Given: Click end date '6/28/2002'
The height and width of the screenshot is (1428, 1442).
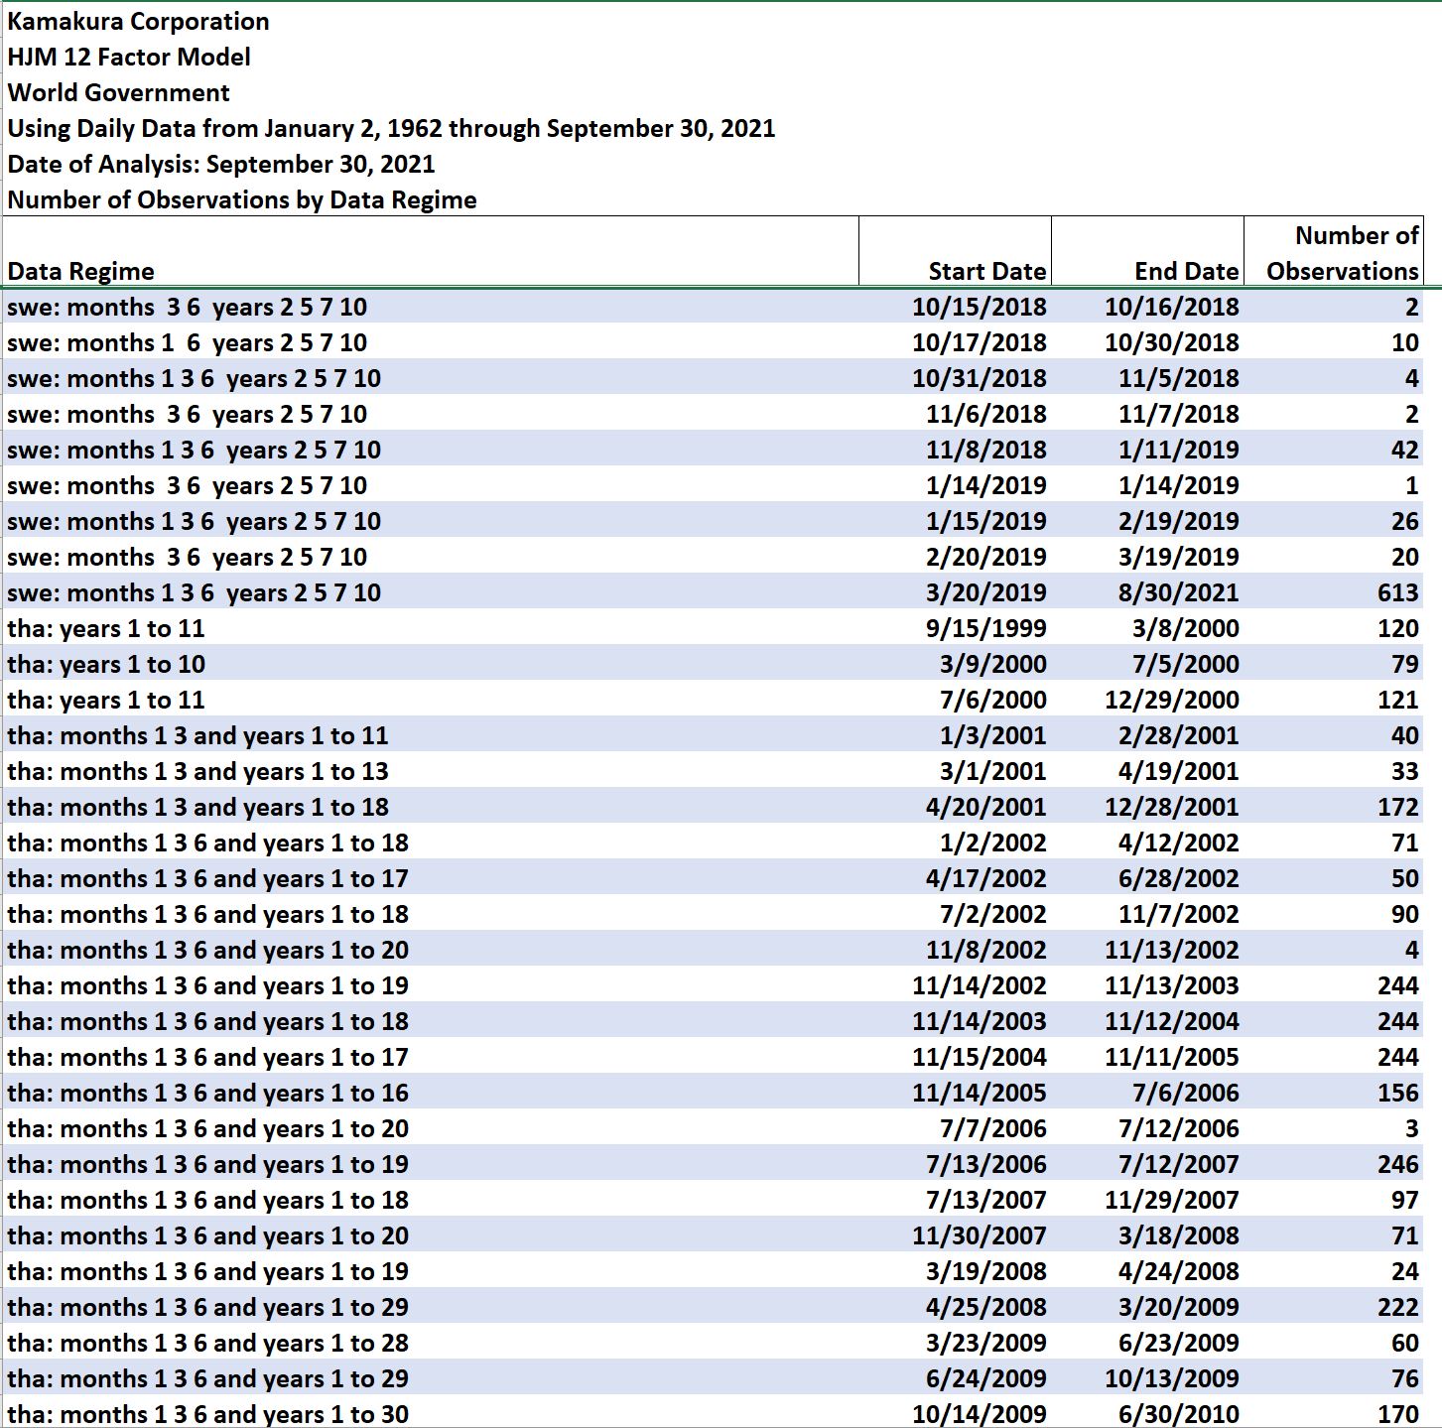Looking at the screenshot, I should pos(1178,879).
